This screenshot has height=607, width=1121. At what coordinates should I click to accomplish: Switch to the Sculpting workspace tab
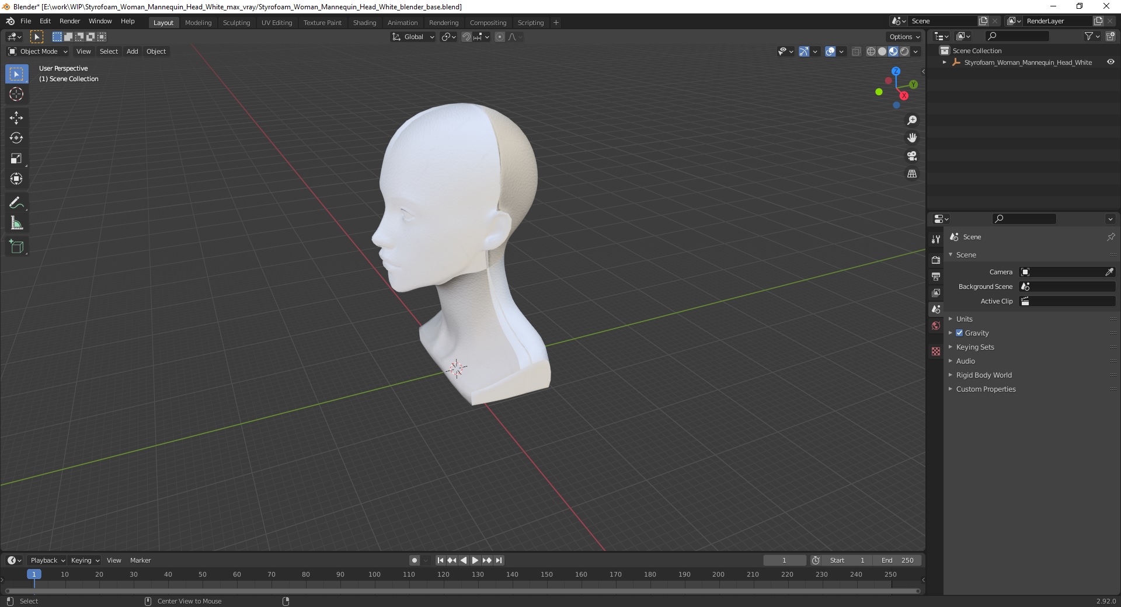[x=236, y=23]
